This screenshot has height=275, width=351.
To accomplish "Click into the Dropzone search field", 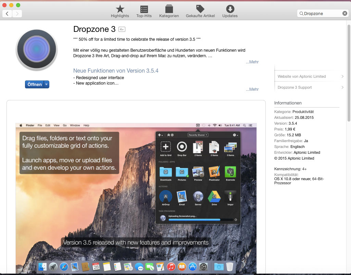I will coord(322,13).
